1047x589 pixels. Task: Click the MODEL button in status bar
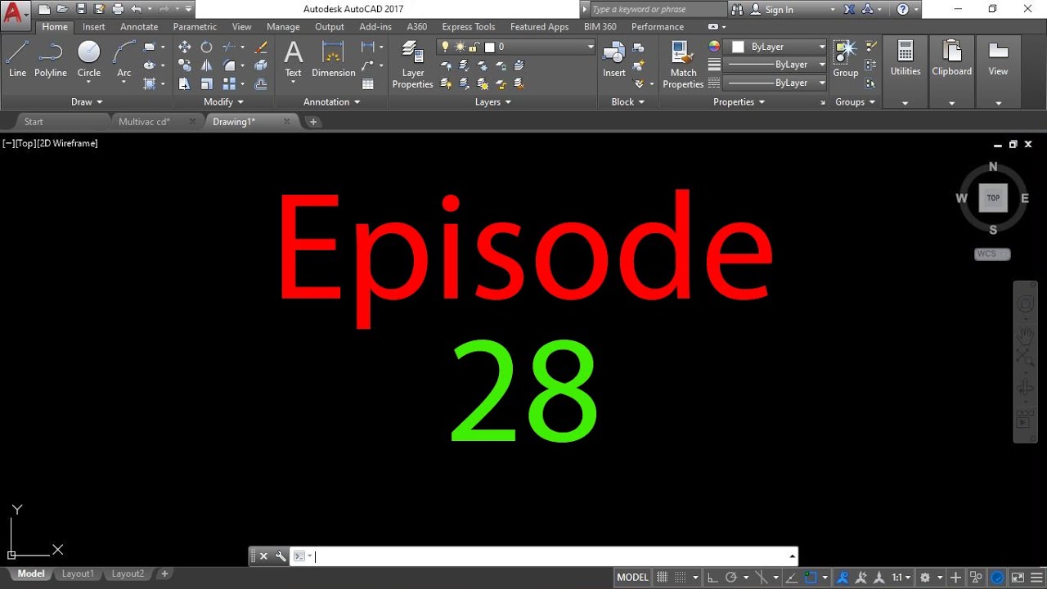632,578
